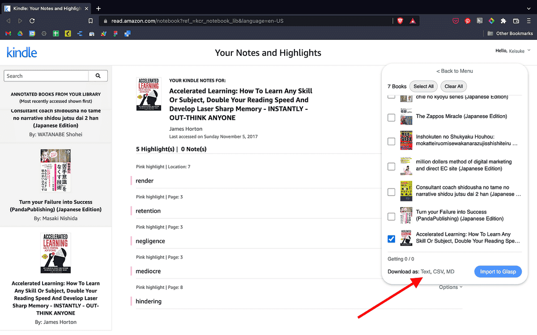Reload the page with the refresh icon
537x335 pixels.
pos(32,21)
